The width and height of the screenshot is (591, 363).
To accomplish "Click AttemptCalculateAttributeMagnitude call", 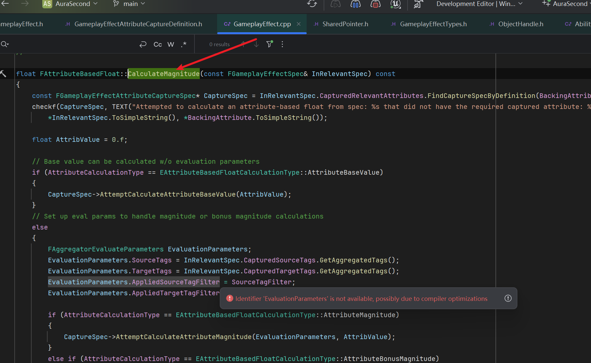I will coord(184,337).
